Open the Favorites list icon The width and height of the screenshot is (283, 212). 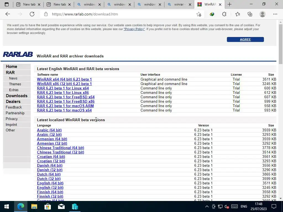[x=237, y=14]
